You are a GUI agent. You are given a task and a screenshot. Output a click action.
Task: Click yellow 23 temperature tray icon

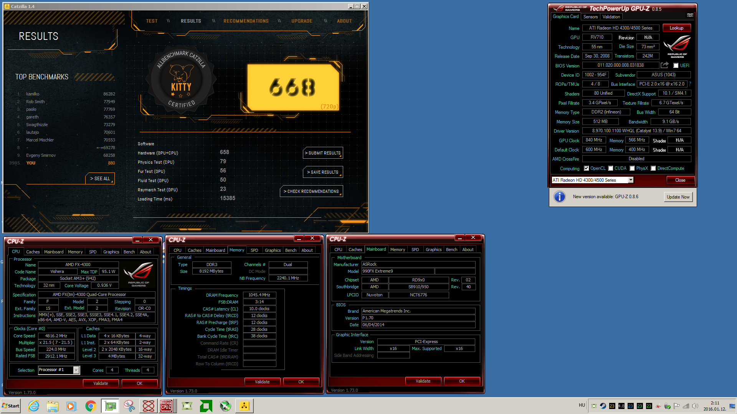point(612,406)
